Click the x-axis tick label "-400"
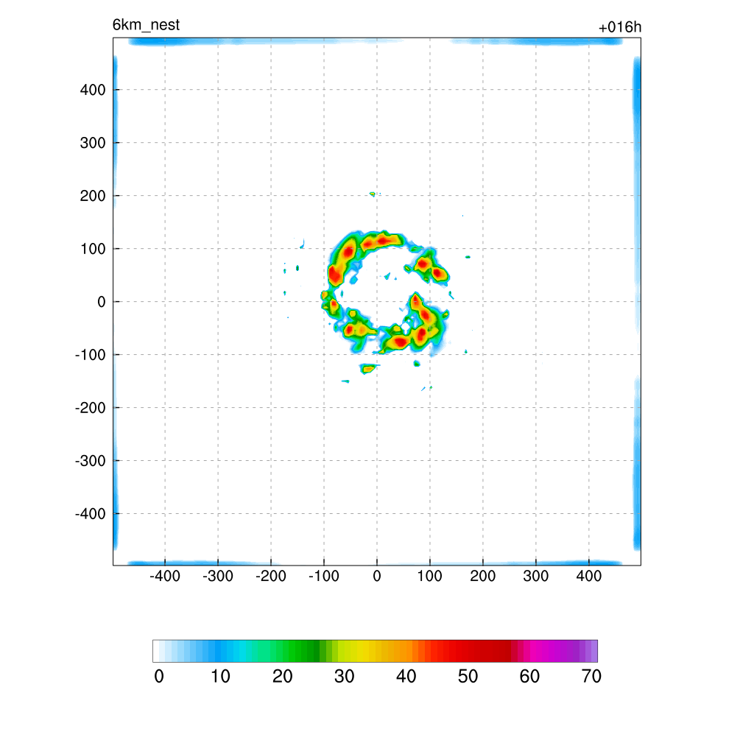 point(165,576)
